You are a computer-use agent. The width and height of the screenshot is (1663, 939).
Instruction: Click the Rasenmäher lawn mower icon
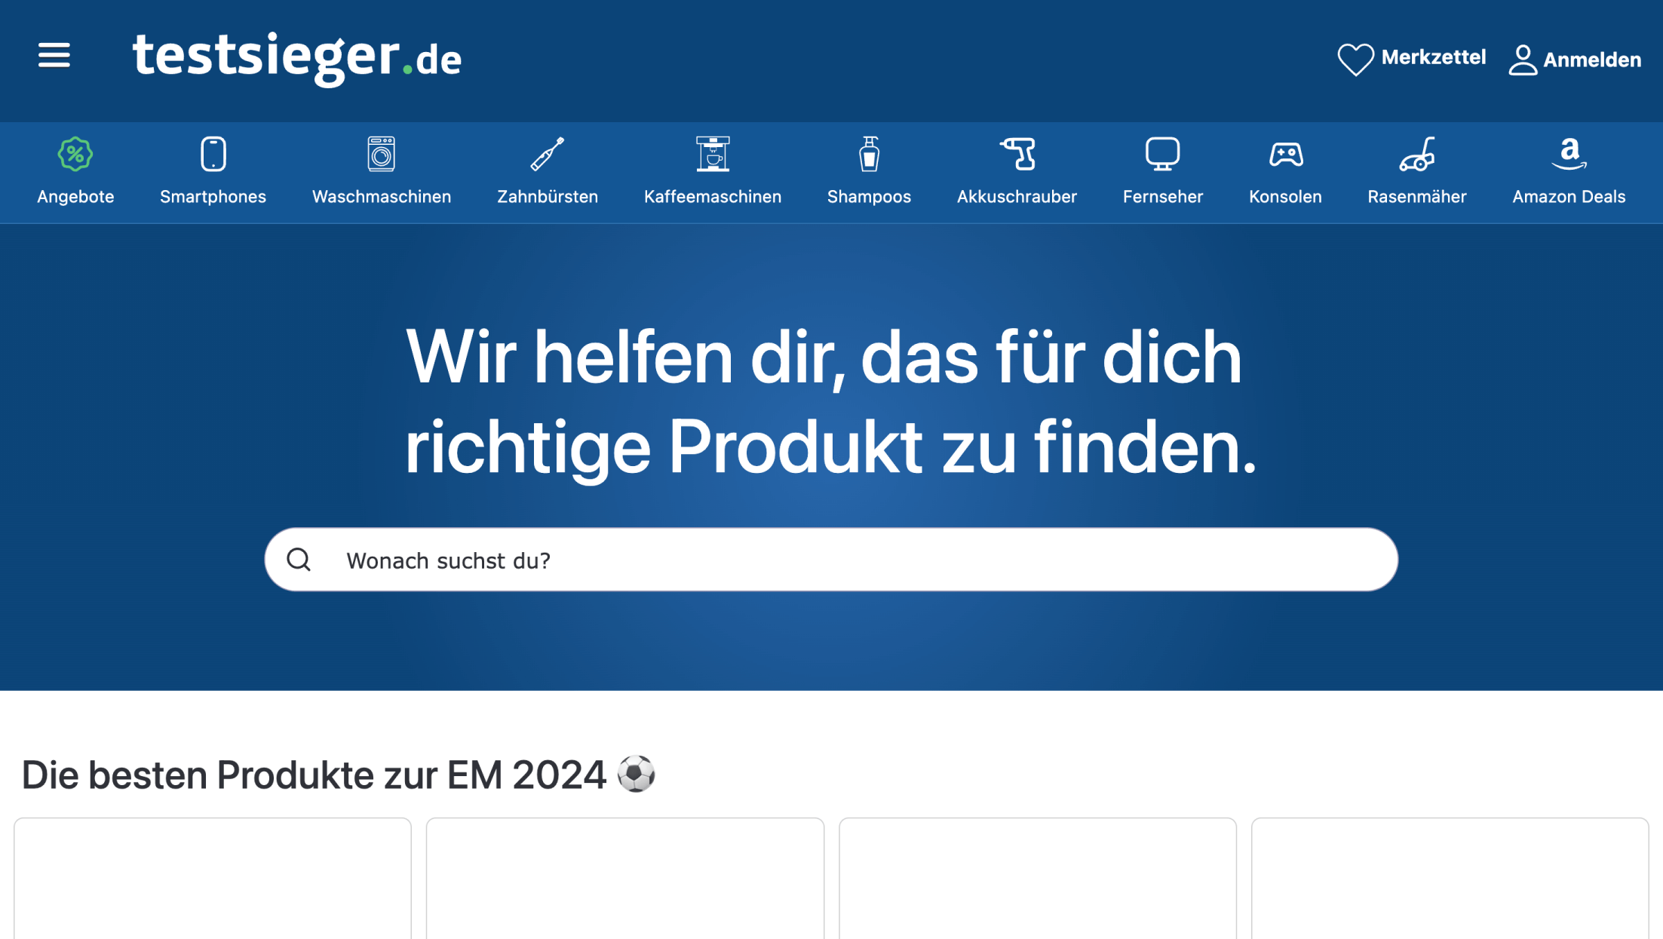click(x=1417, y=154)
